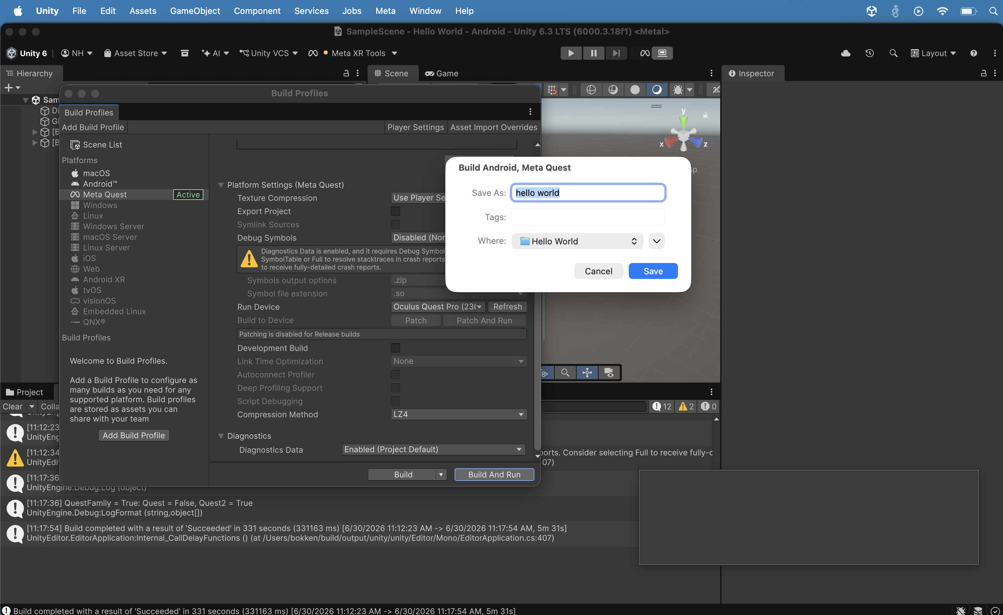This screenshot has height=615, width=1003.
Task: Click Save in the build dialog
Action: (653, 271)
